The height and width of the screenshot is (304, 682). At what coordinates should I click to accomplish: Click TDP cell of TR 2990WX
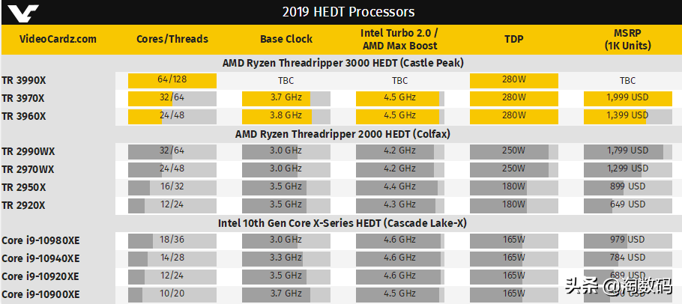tap(514, 152)
